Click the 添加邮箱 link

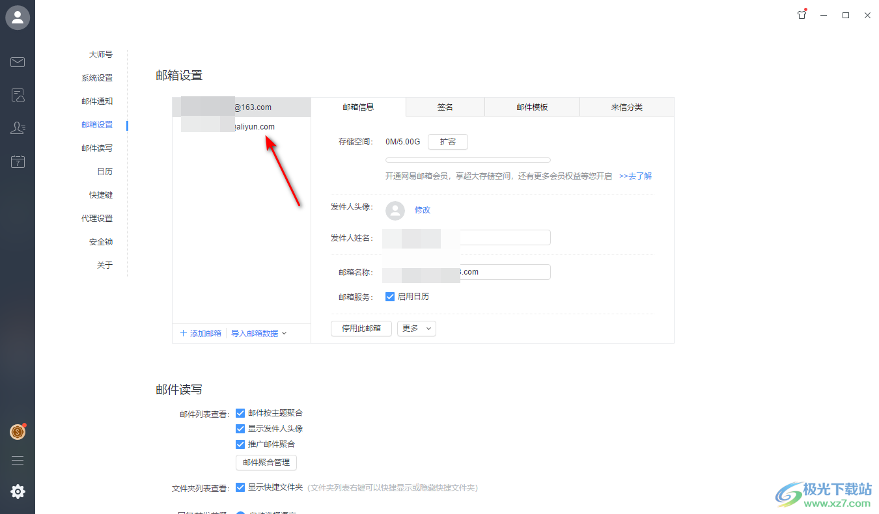coord(206,333)
